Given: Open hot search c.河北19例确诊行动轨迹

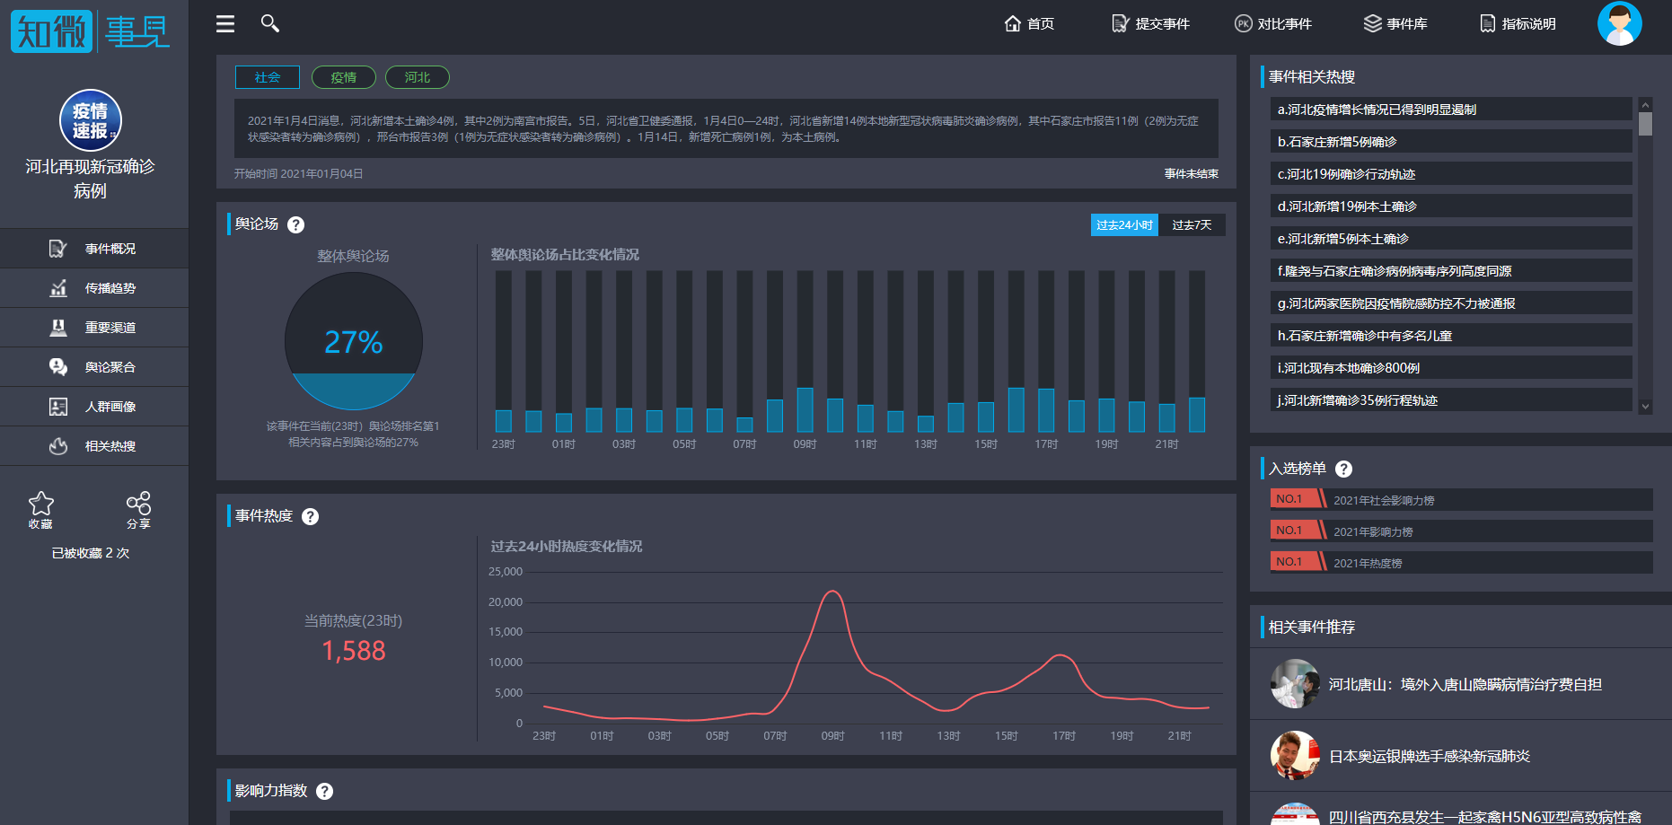Looking at the screenshot, I should click(1451, 174).
